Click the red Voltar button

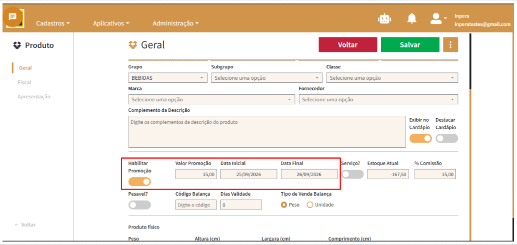(347, 45)
